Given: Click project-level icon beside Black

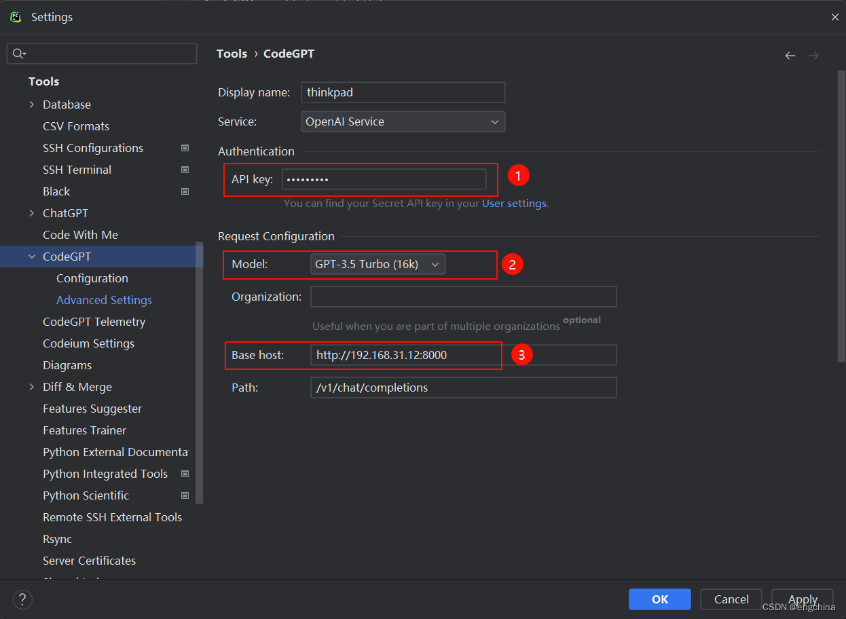Looking at the screenshot, I should 185,191.
